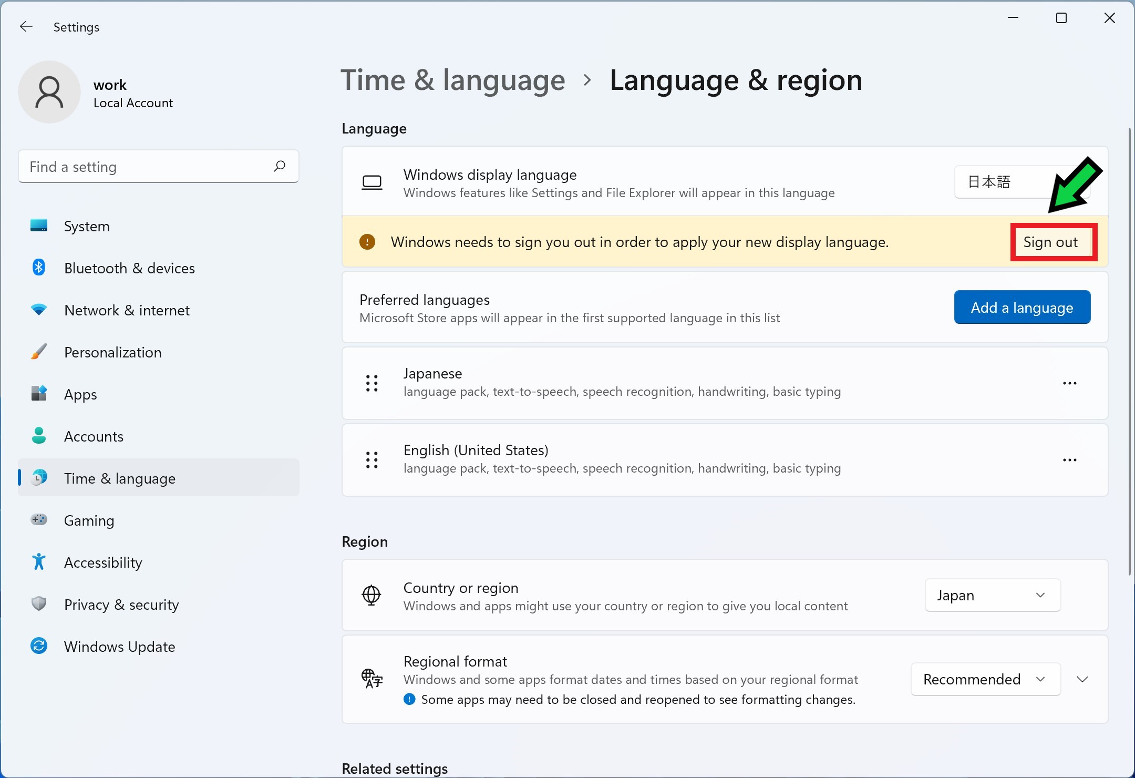
Task: Click the work account avatar icon
Action: pyautogui.click(x=49, y=92)
